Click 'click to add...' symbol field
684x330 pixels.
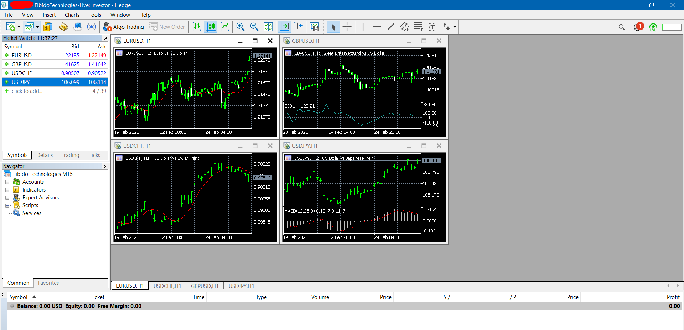[27, 91]
